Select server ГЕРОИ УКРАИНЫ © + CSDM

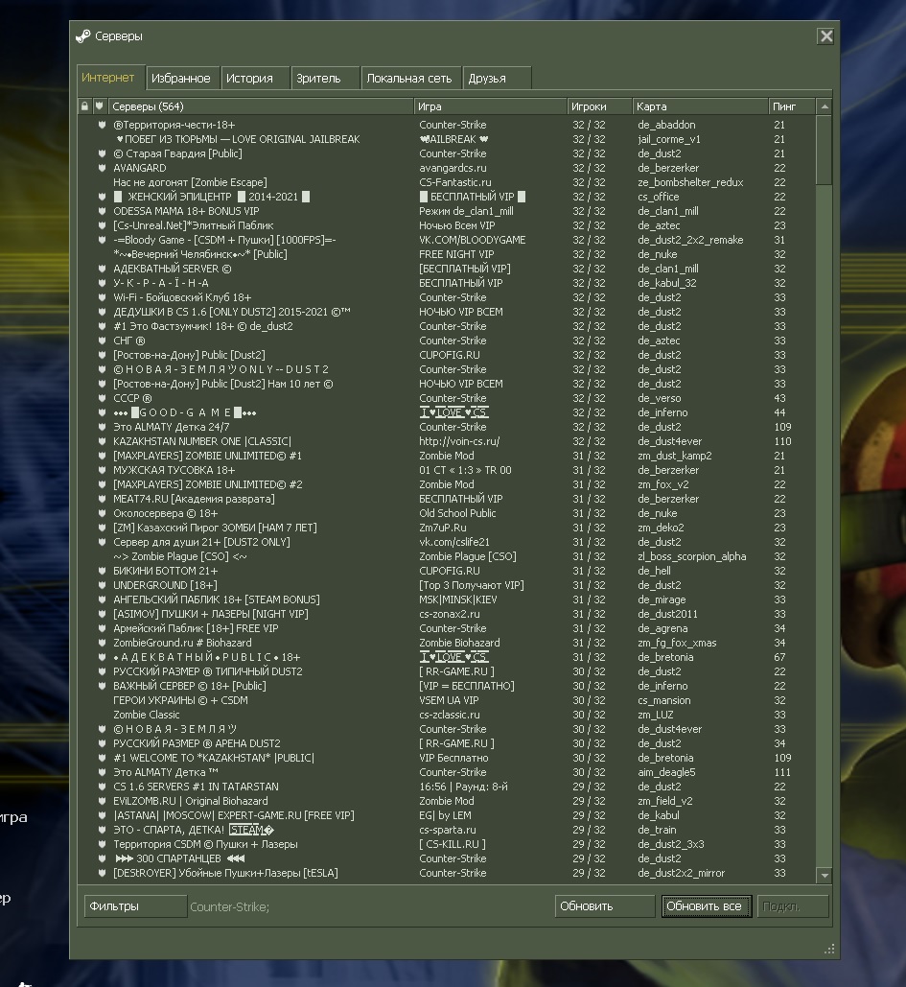(x=447, y=700)
